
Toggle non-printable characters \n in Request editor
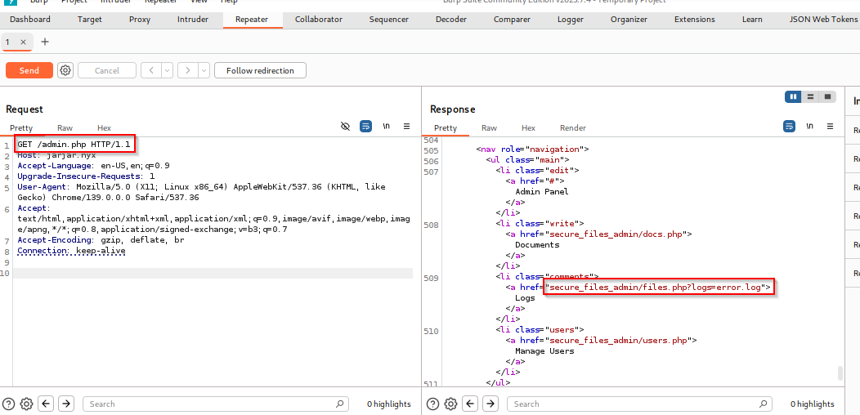(x=386, y=127)
